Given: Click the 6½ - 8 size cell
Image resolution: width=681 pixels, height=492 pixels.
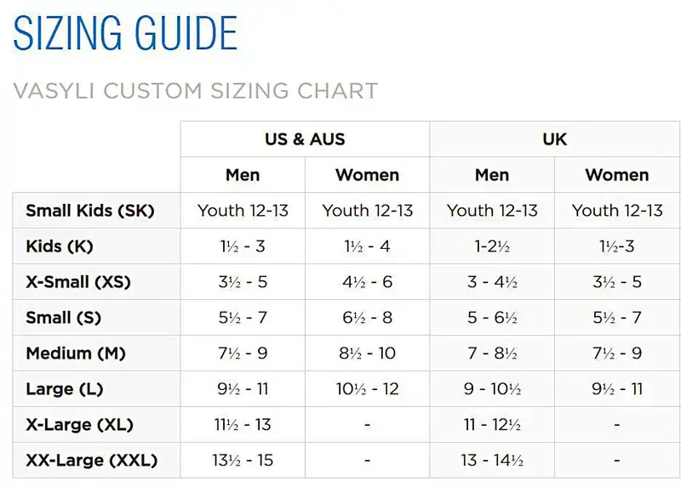Looking at the screenshot, I should [368, 318].
